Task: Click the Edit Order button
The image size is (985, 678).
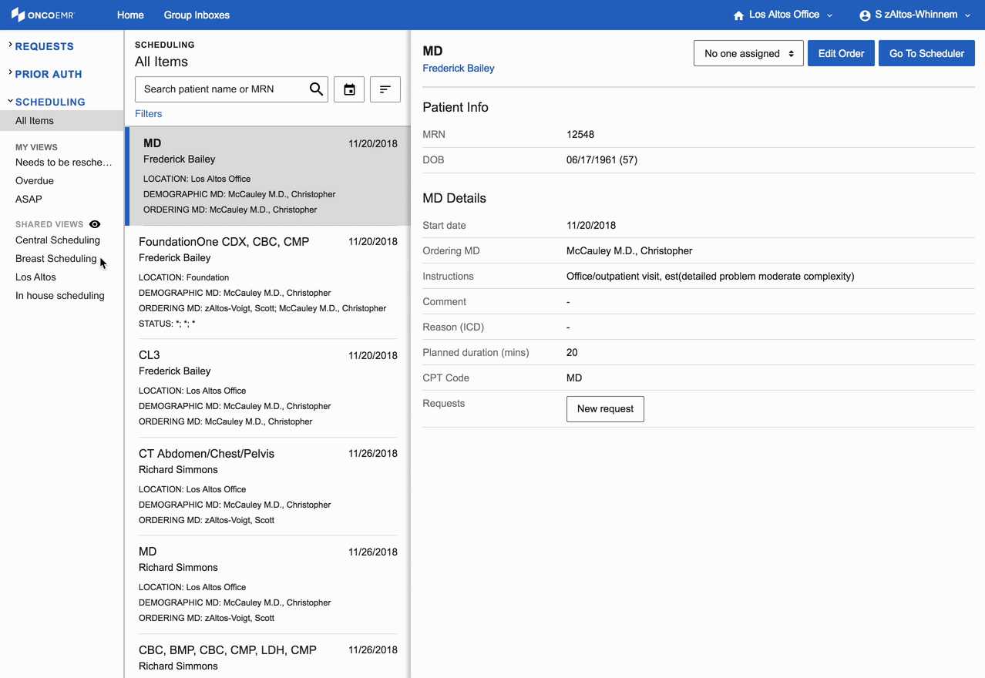Action: tap(841, 53)
